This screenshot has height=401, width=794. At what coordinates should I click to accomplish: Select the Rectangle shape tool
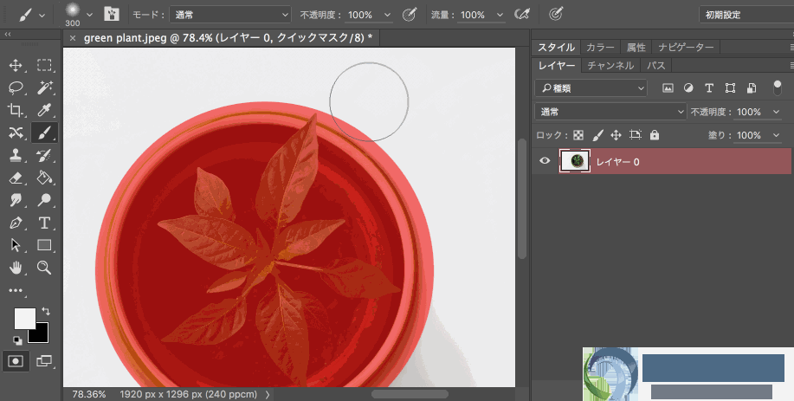(44, 245)
